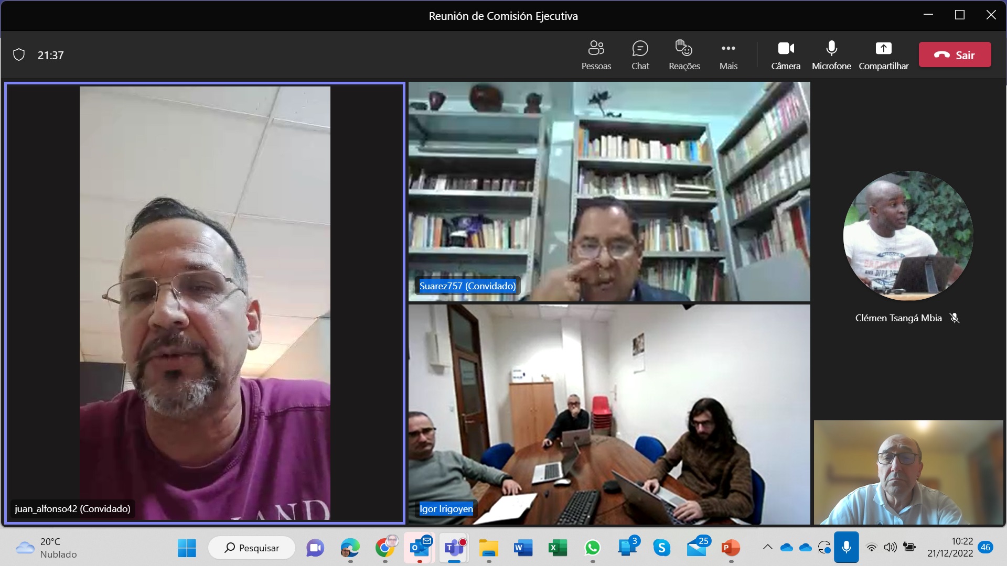Open the meeting Chat panel

[640, 55]
